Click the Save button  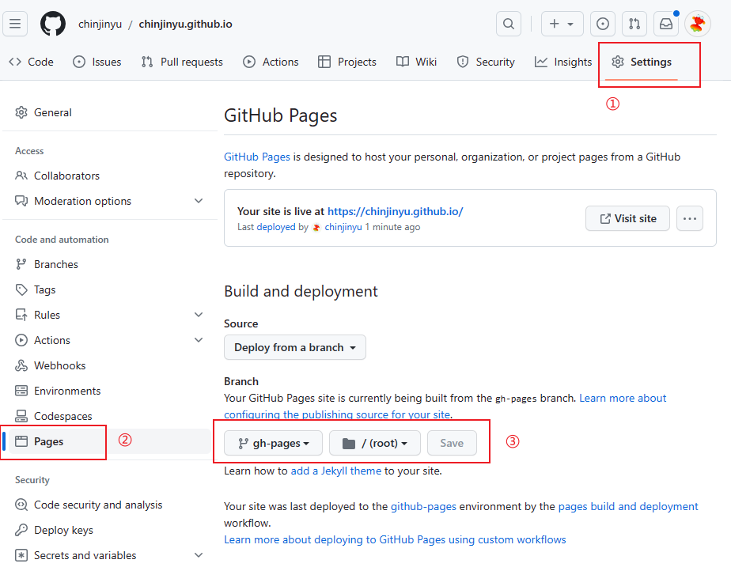point(452,443)
